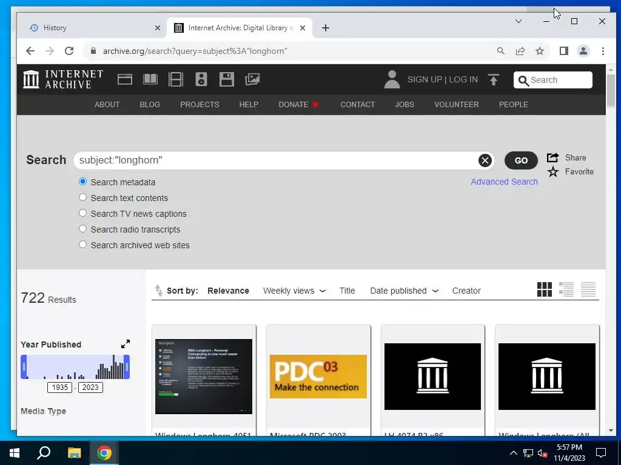Open the Video film strip icon
Image resolution: width=621 pixels, height=465 pixels.
tap(175, 79)
